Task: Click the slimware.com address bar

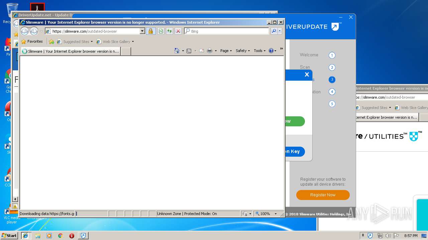Action: click(x=92, y=31)
